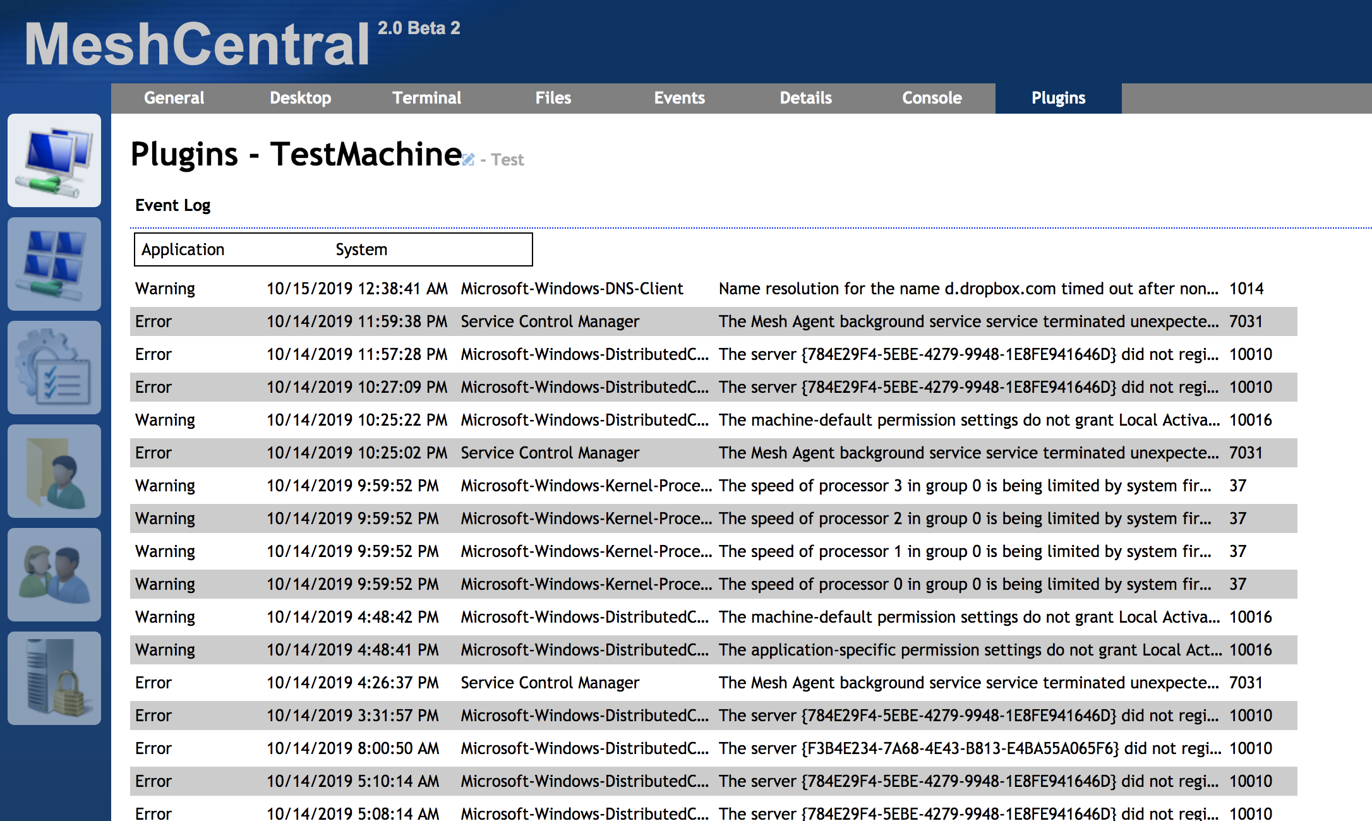The image size is (1372, 821).
Task: Select the Application log option
Action: coord(183,249)
